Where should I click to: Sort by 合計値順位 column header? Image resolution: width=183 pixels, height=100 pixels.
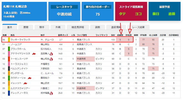coord(174,35)
